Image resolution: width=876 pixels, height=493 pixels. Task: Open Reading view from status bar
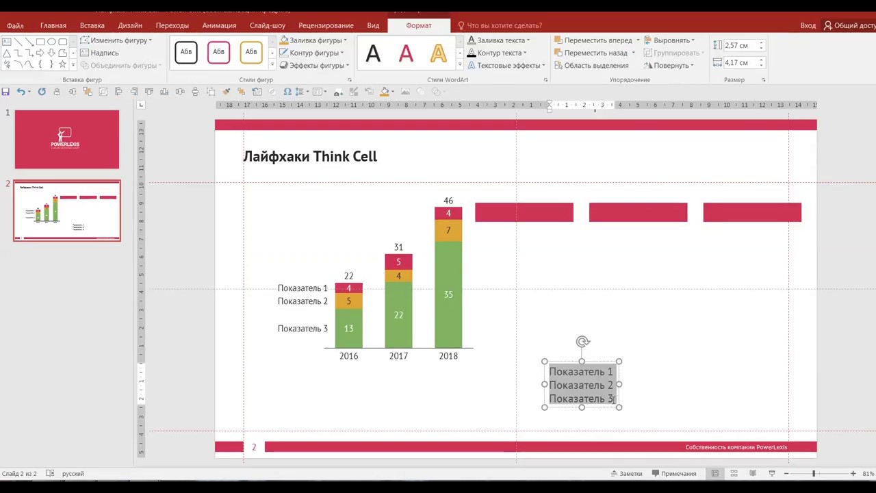point(753,474)
